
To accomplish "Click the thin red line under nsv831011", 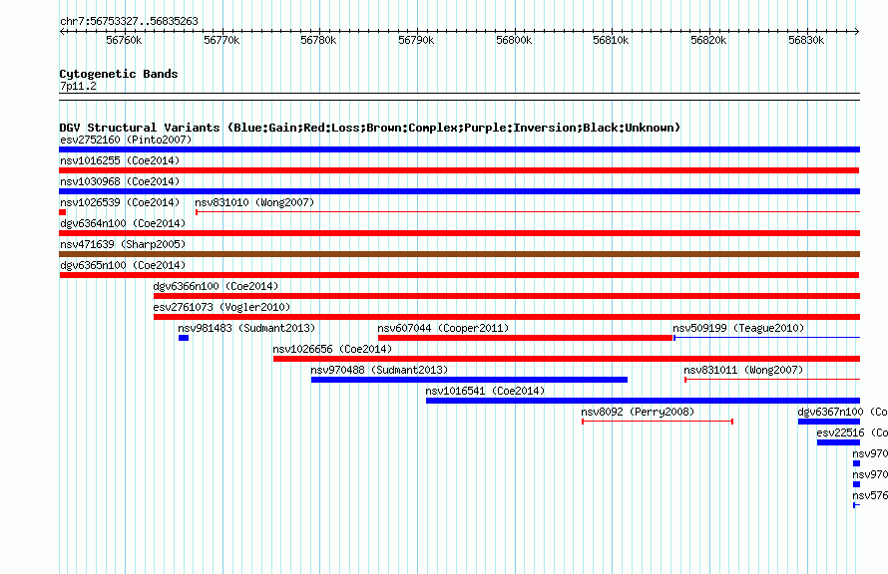I will click(772, 380).
